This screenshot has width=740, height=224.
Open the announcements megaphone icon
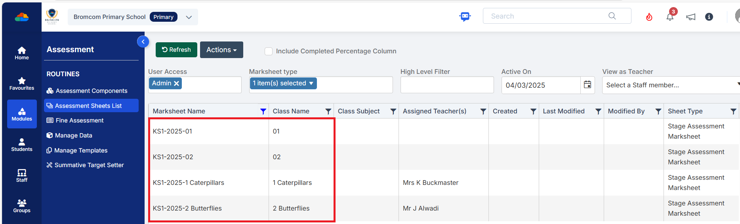(x=690, y=17)
